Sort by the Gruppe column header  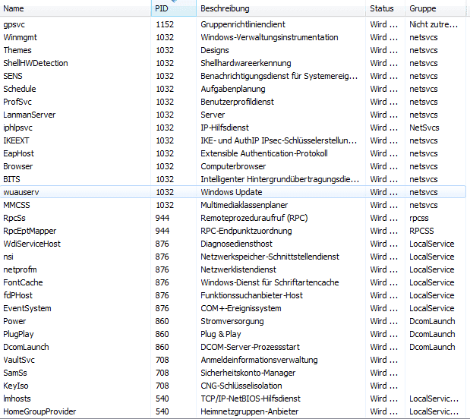[x=435, y=8]
